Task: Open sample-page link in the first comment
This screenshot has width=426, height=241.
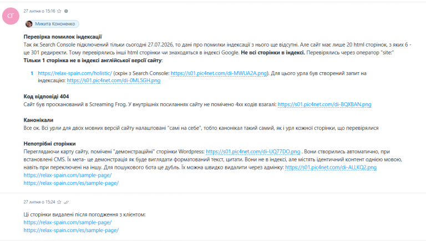Action: [68, 175]
